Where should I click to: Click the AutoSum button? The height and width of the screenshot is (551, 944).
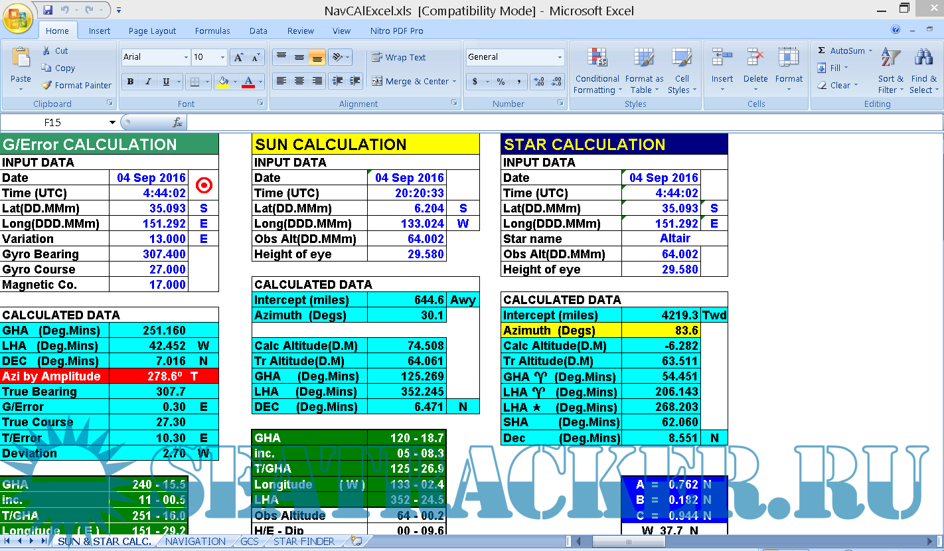pyautogui.click(x=841, y=50)
